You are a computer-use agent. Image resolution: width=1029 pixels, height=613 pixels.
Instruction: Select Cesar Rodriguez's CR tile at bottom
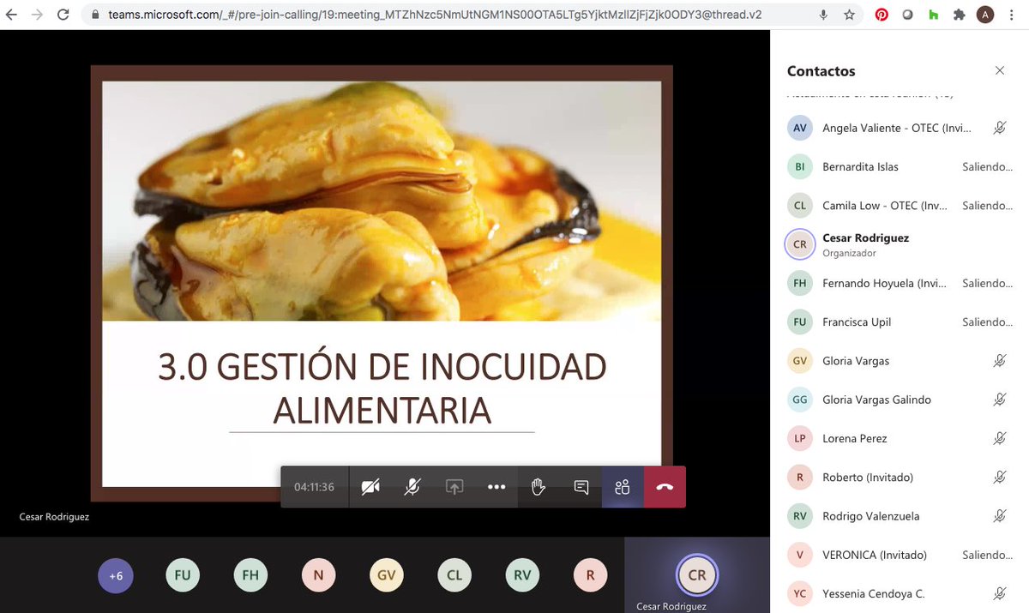697,575
